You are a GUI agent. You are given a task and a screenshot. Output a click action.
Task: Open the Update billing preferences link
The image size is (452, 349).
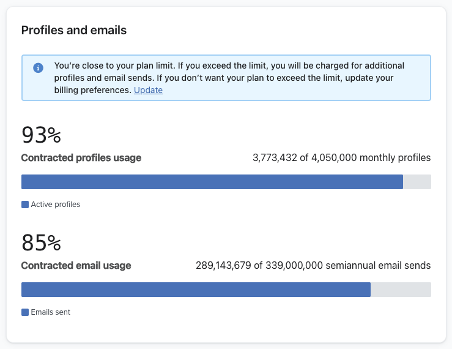pyautogui.click(x=148, y=90)
